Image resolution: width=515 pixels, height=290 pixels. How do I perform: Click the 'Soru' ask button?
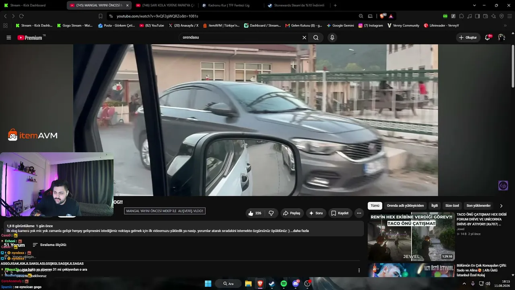tap(316, 213)
